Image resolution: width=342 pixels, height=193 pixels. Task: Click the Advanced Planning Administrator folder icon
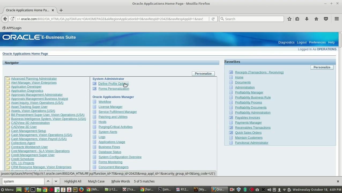coord(8,79)
